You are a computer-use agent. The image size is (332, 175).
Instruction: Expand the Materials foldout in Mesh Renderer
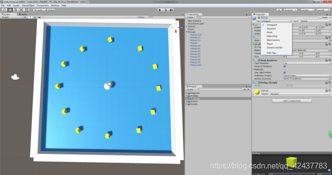click(253, 70)
